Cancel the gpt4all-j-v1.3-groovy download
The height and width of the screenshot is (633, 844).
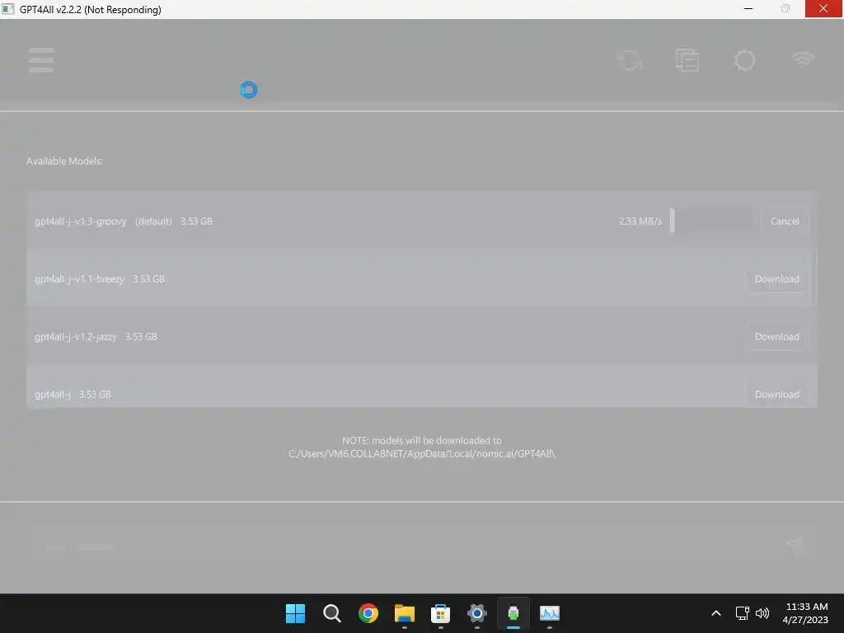785,221
